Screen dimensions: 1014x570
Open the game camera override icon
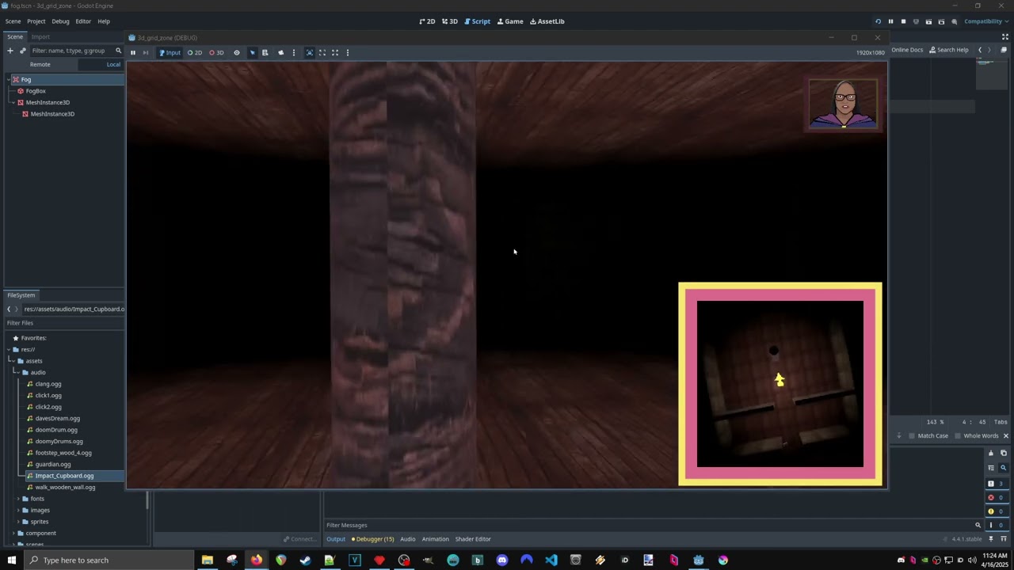click(280, 53)
